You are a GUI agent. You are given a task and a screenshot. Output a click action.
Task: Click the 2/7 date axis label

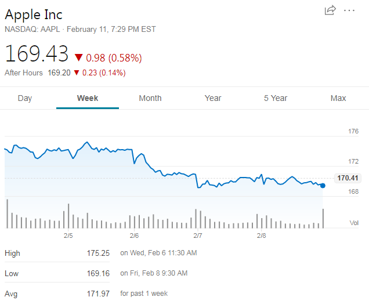(x=198, y=236)
